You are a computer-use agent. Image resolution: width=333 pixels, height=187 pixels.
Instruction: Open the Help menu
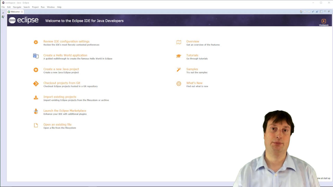pyautogui.click(x=59, y=7)
